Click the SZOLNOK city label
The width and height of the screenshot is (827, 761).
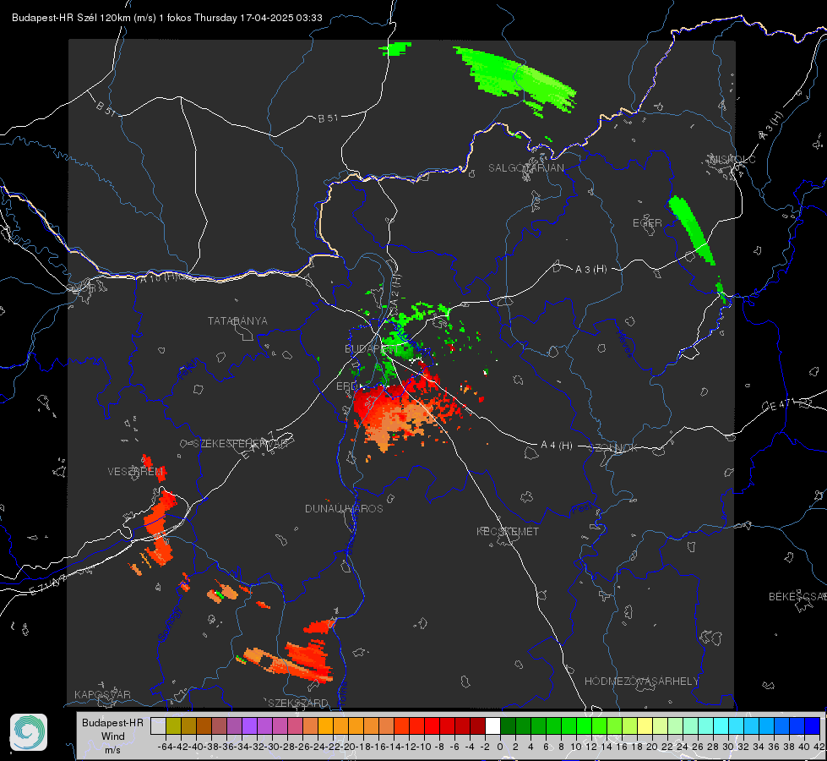(615, 448)
